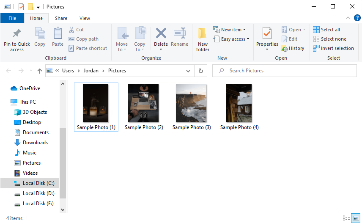Open the Help question mark icon
362x223 pixels.
tap(357, 18)
